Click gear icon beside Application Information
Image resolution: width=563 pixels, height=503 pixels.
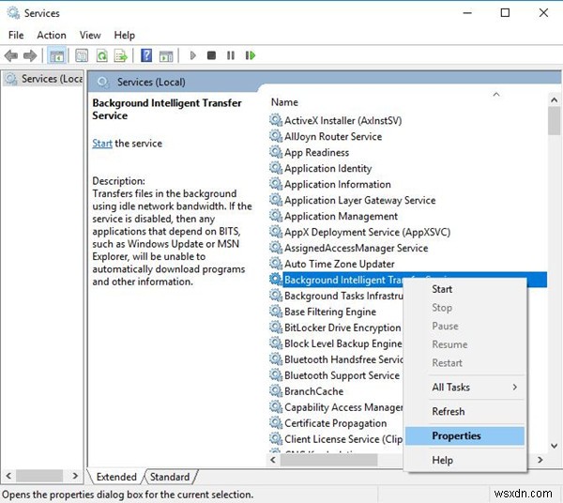tap(276, 184)
